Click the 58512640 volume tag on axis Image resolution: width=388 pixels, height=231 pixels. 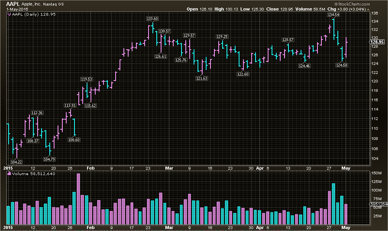(x=378, y=204)
